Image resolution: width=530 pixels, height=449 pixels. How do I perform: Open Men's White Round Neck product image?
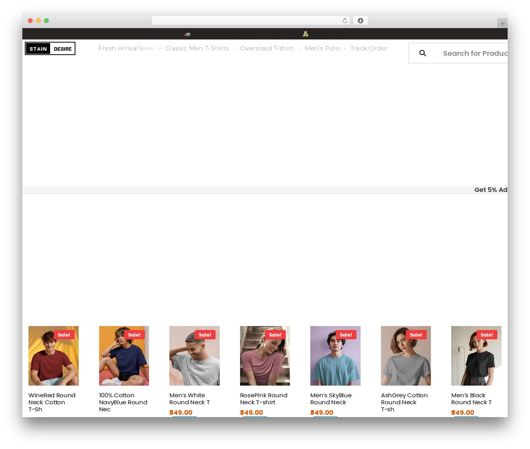point(194,356)
